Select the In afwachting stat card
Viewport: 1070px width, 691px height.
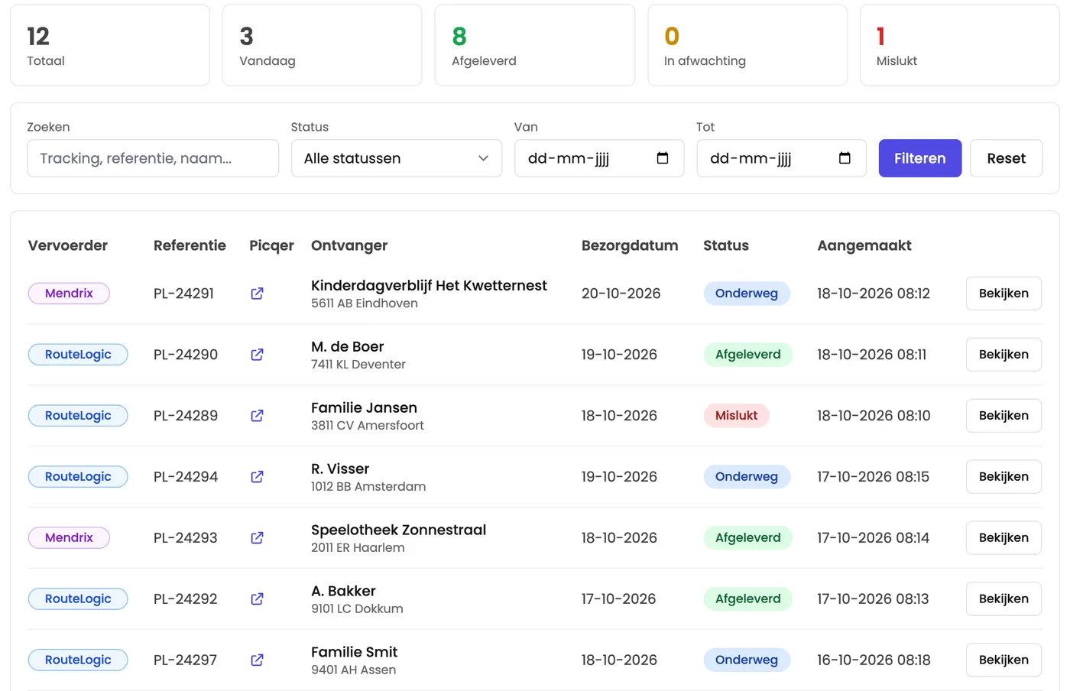[747, 45]
